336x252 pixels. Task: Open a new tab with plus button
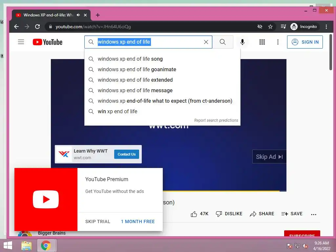(98, 15)
